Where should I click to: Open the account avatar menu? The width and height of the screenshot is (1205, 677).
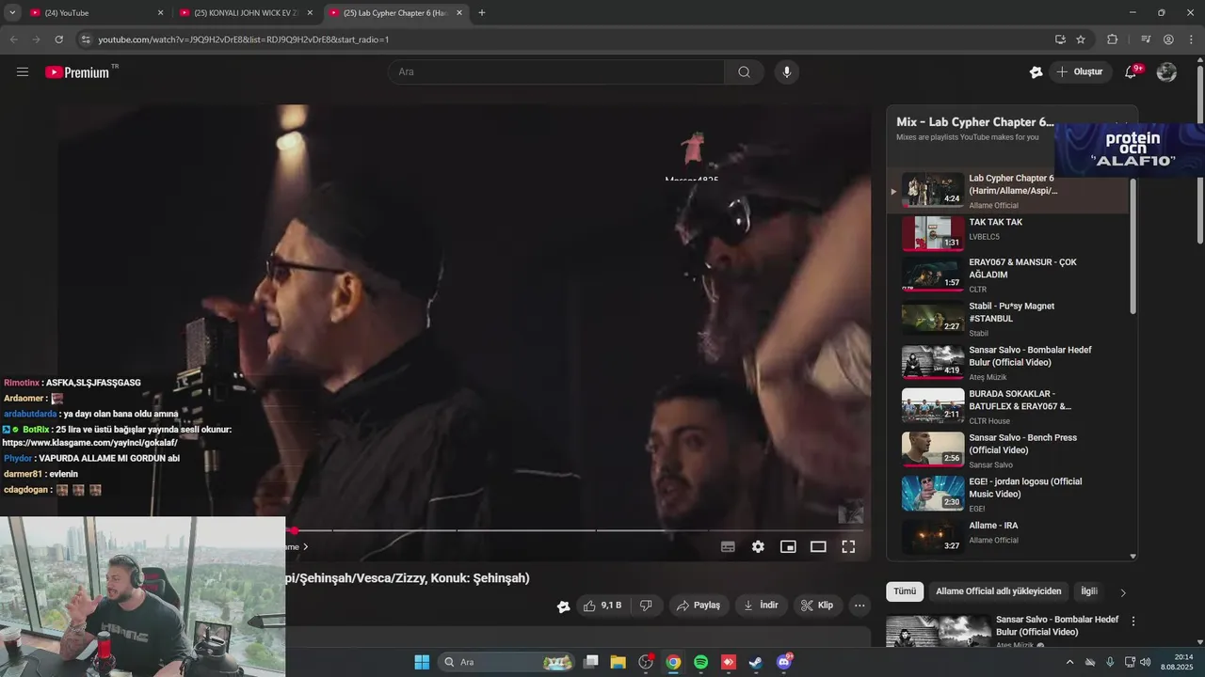pos(1166,72)
